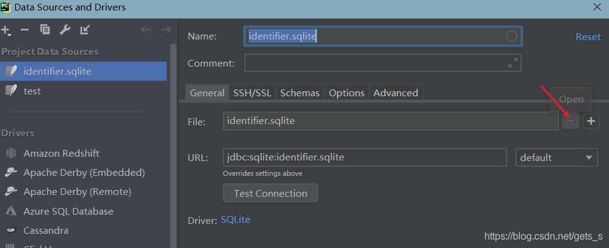Select the 'test' data source

32,91
